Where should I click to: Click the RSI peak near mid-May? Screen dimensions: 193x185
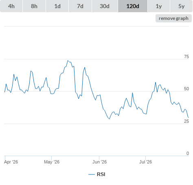tap(68, 61)
